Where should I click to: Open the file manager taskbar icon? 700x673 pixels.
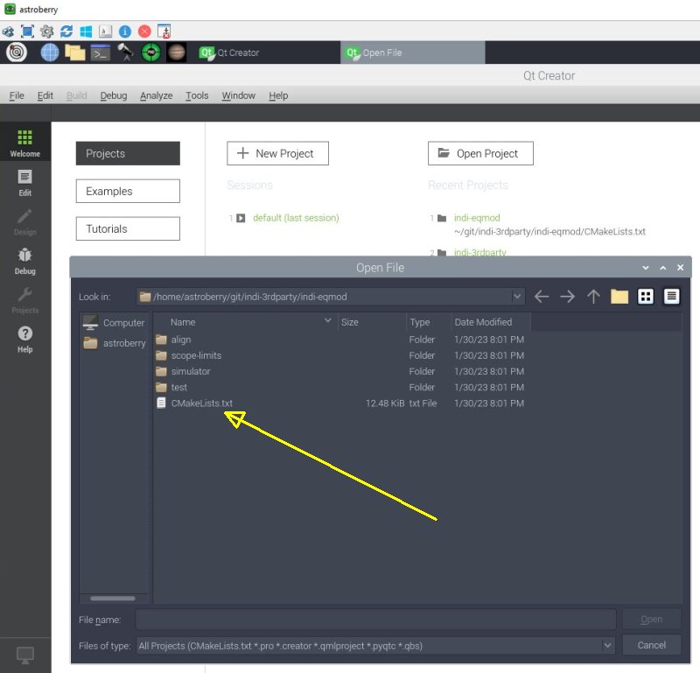pos(75,53)
